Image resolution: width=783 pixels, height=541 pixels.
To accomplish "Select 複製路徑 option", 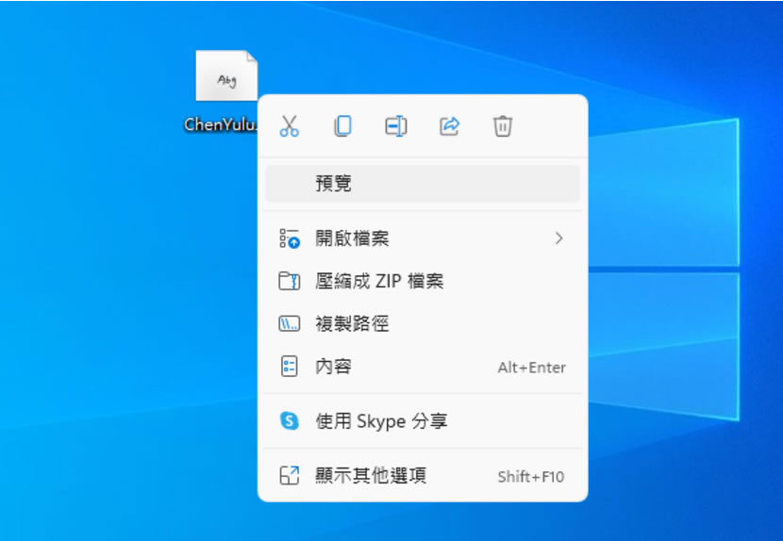I will (x=423, y=324).
